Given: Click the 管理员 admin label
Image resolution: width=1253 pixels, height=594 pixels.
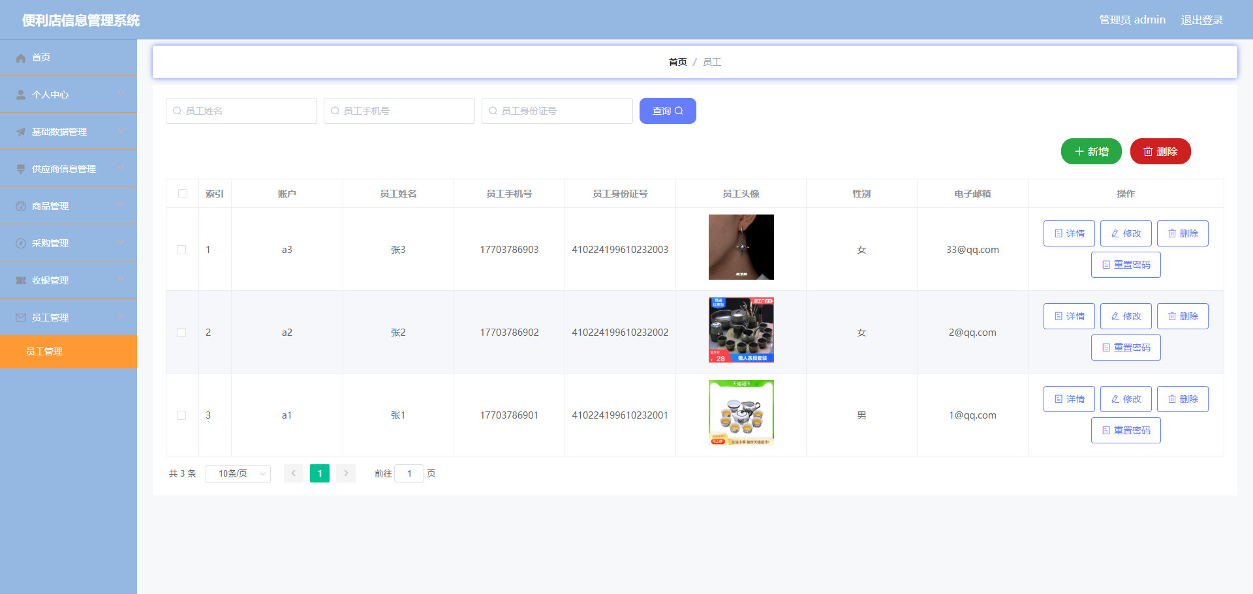Looking at the screenshot, I should tap(1132, 20).
